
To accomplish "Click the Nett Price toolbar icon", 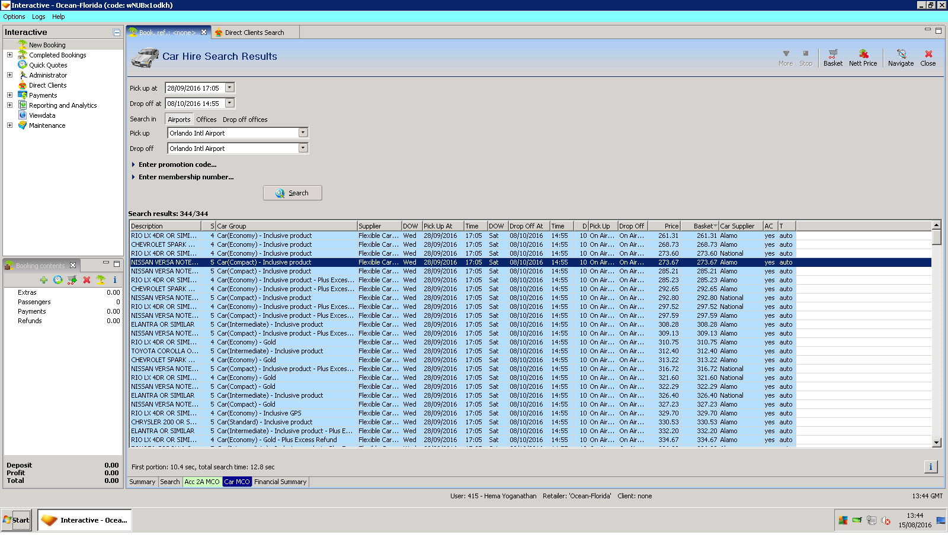I will (x=863, y=57).
